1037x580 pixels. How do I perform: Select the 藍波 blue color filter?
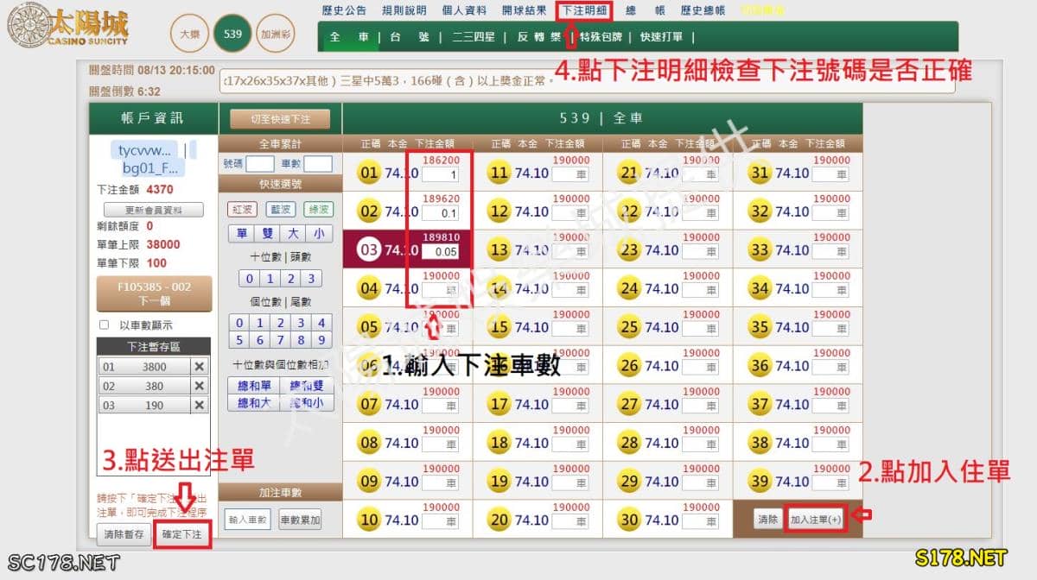click(280, 210)
